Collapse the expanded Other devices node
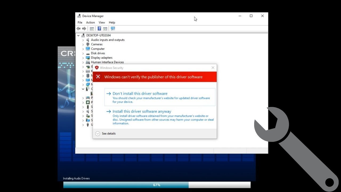Viewport: 341px width, 192px height. (x=83, y=89)
